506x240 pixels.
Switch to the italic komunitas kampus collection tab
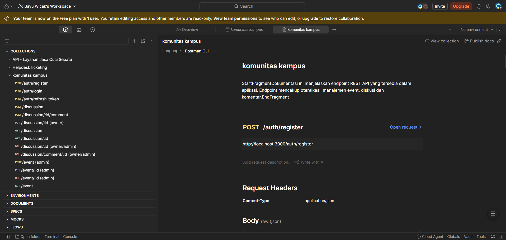244,30
